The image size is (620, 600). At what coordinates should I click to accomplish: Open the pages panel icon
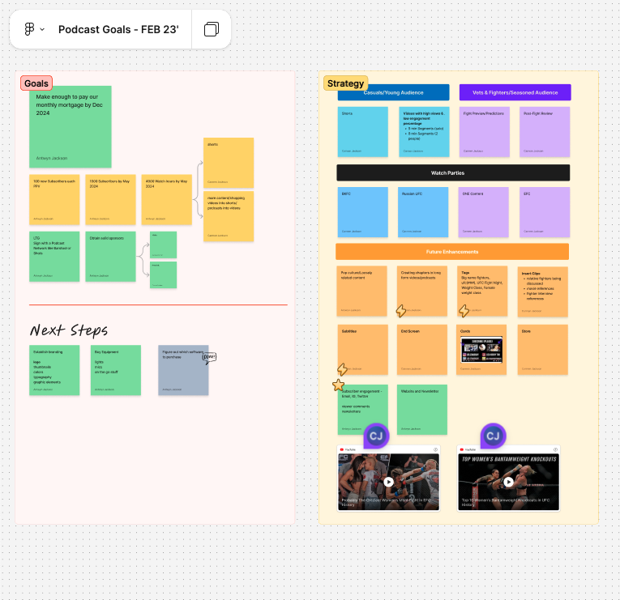click(x=212, y=29)
